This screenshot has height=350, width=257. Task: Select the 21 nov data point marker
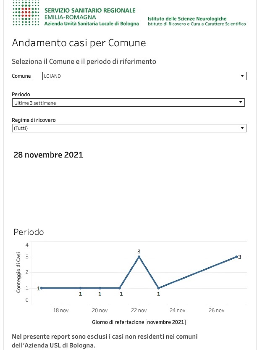[120, 288]
